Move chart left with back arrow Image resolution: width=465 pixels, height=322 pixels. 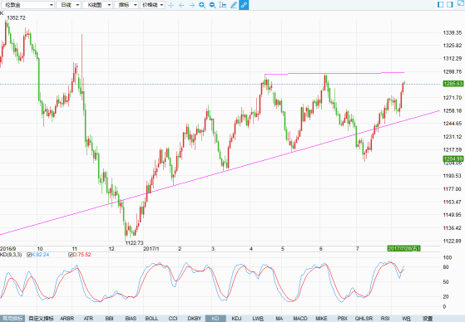(x=181, y=5)
